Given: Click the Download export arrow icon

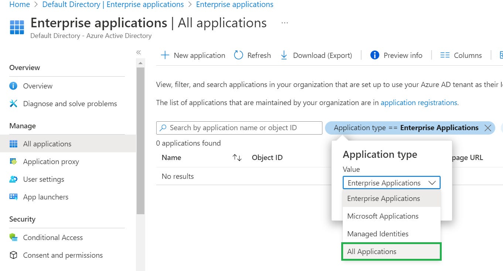Looking at the screenshot, I should click(284, 55).
